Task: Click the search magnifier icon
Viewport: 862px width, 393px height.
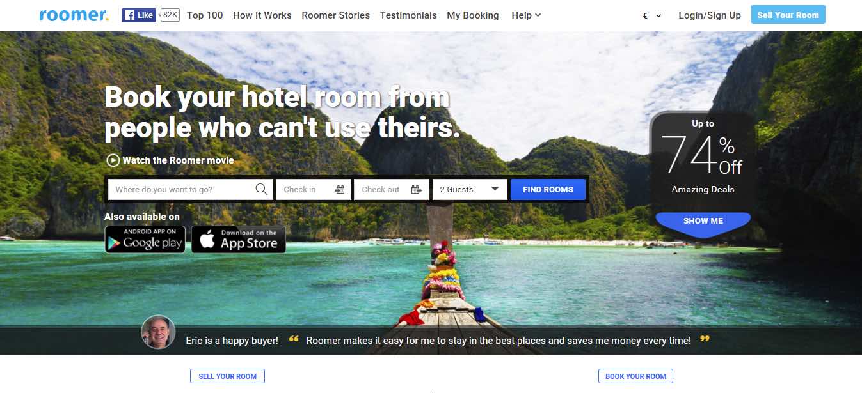Action: coord(261,189)
